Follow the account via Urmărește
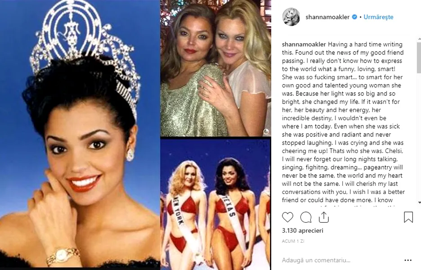The width and height of the screenshot is (421, 270). tap(378, 17)
